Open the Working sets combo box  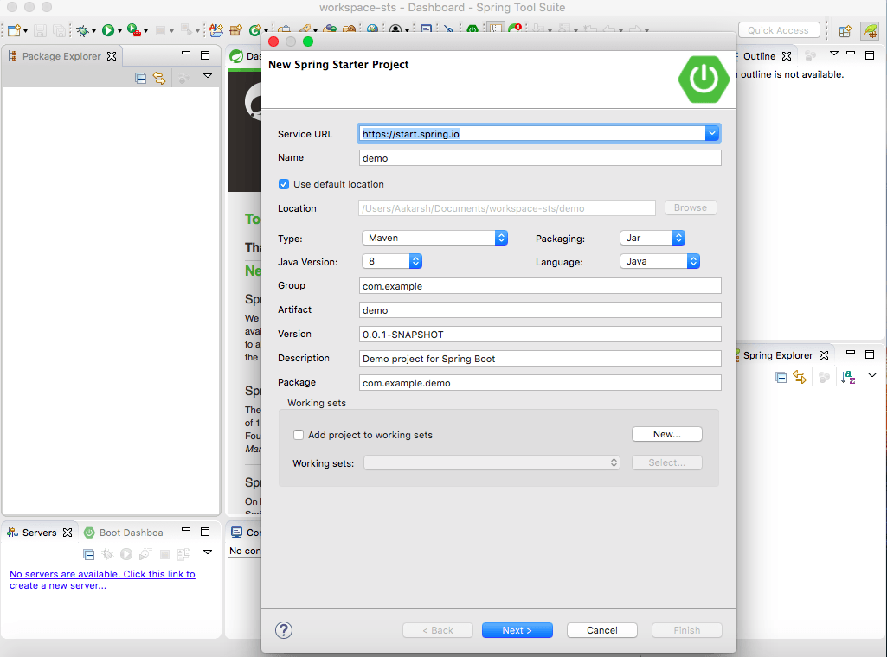point(492,462)
